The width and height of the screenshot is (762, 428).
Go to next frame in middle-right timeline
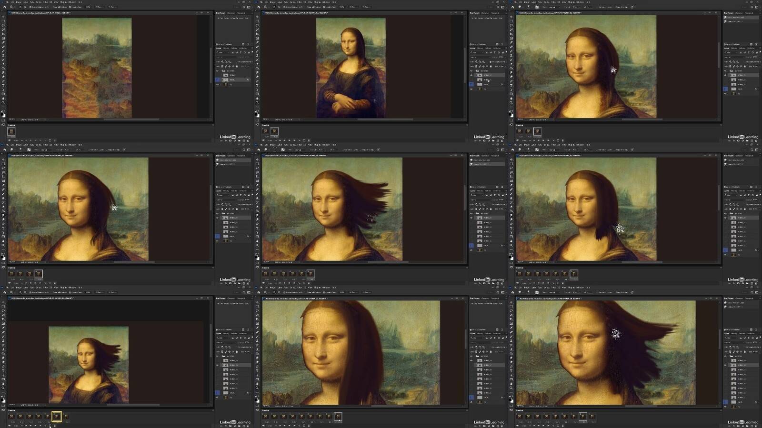pyautogui.click(x=549, y=283)
